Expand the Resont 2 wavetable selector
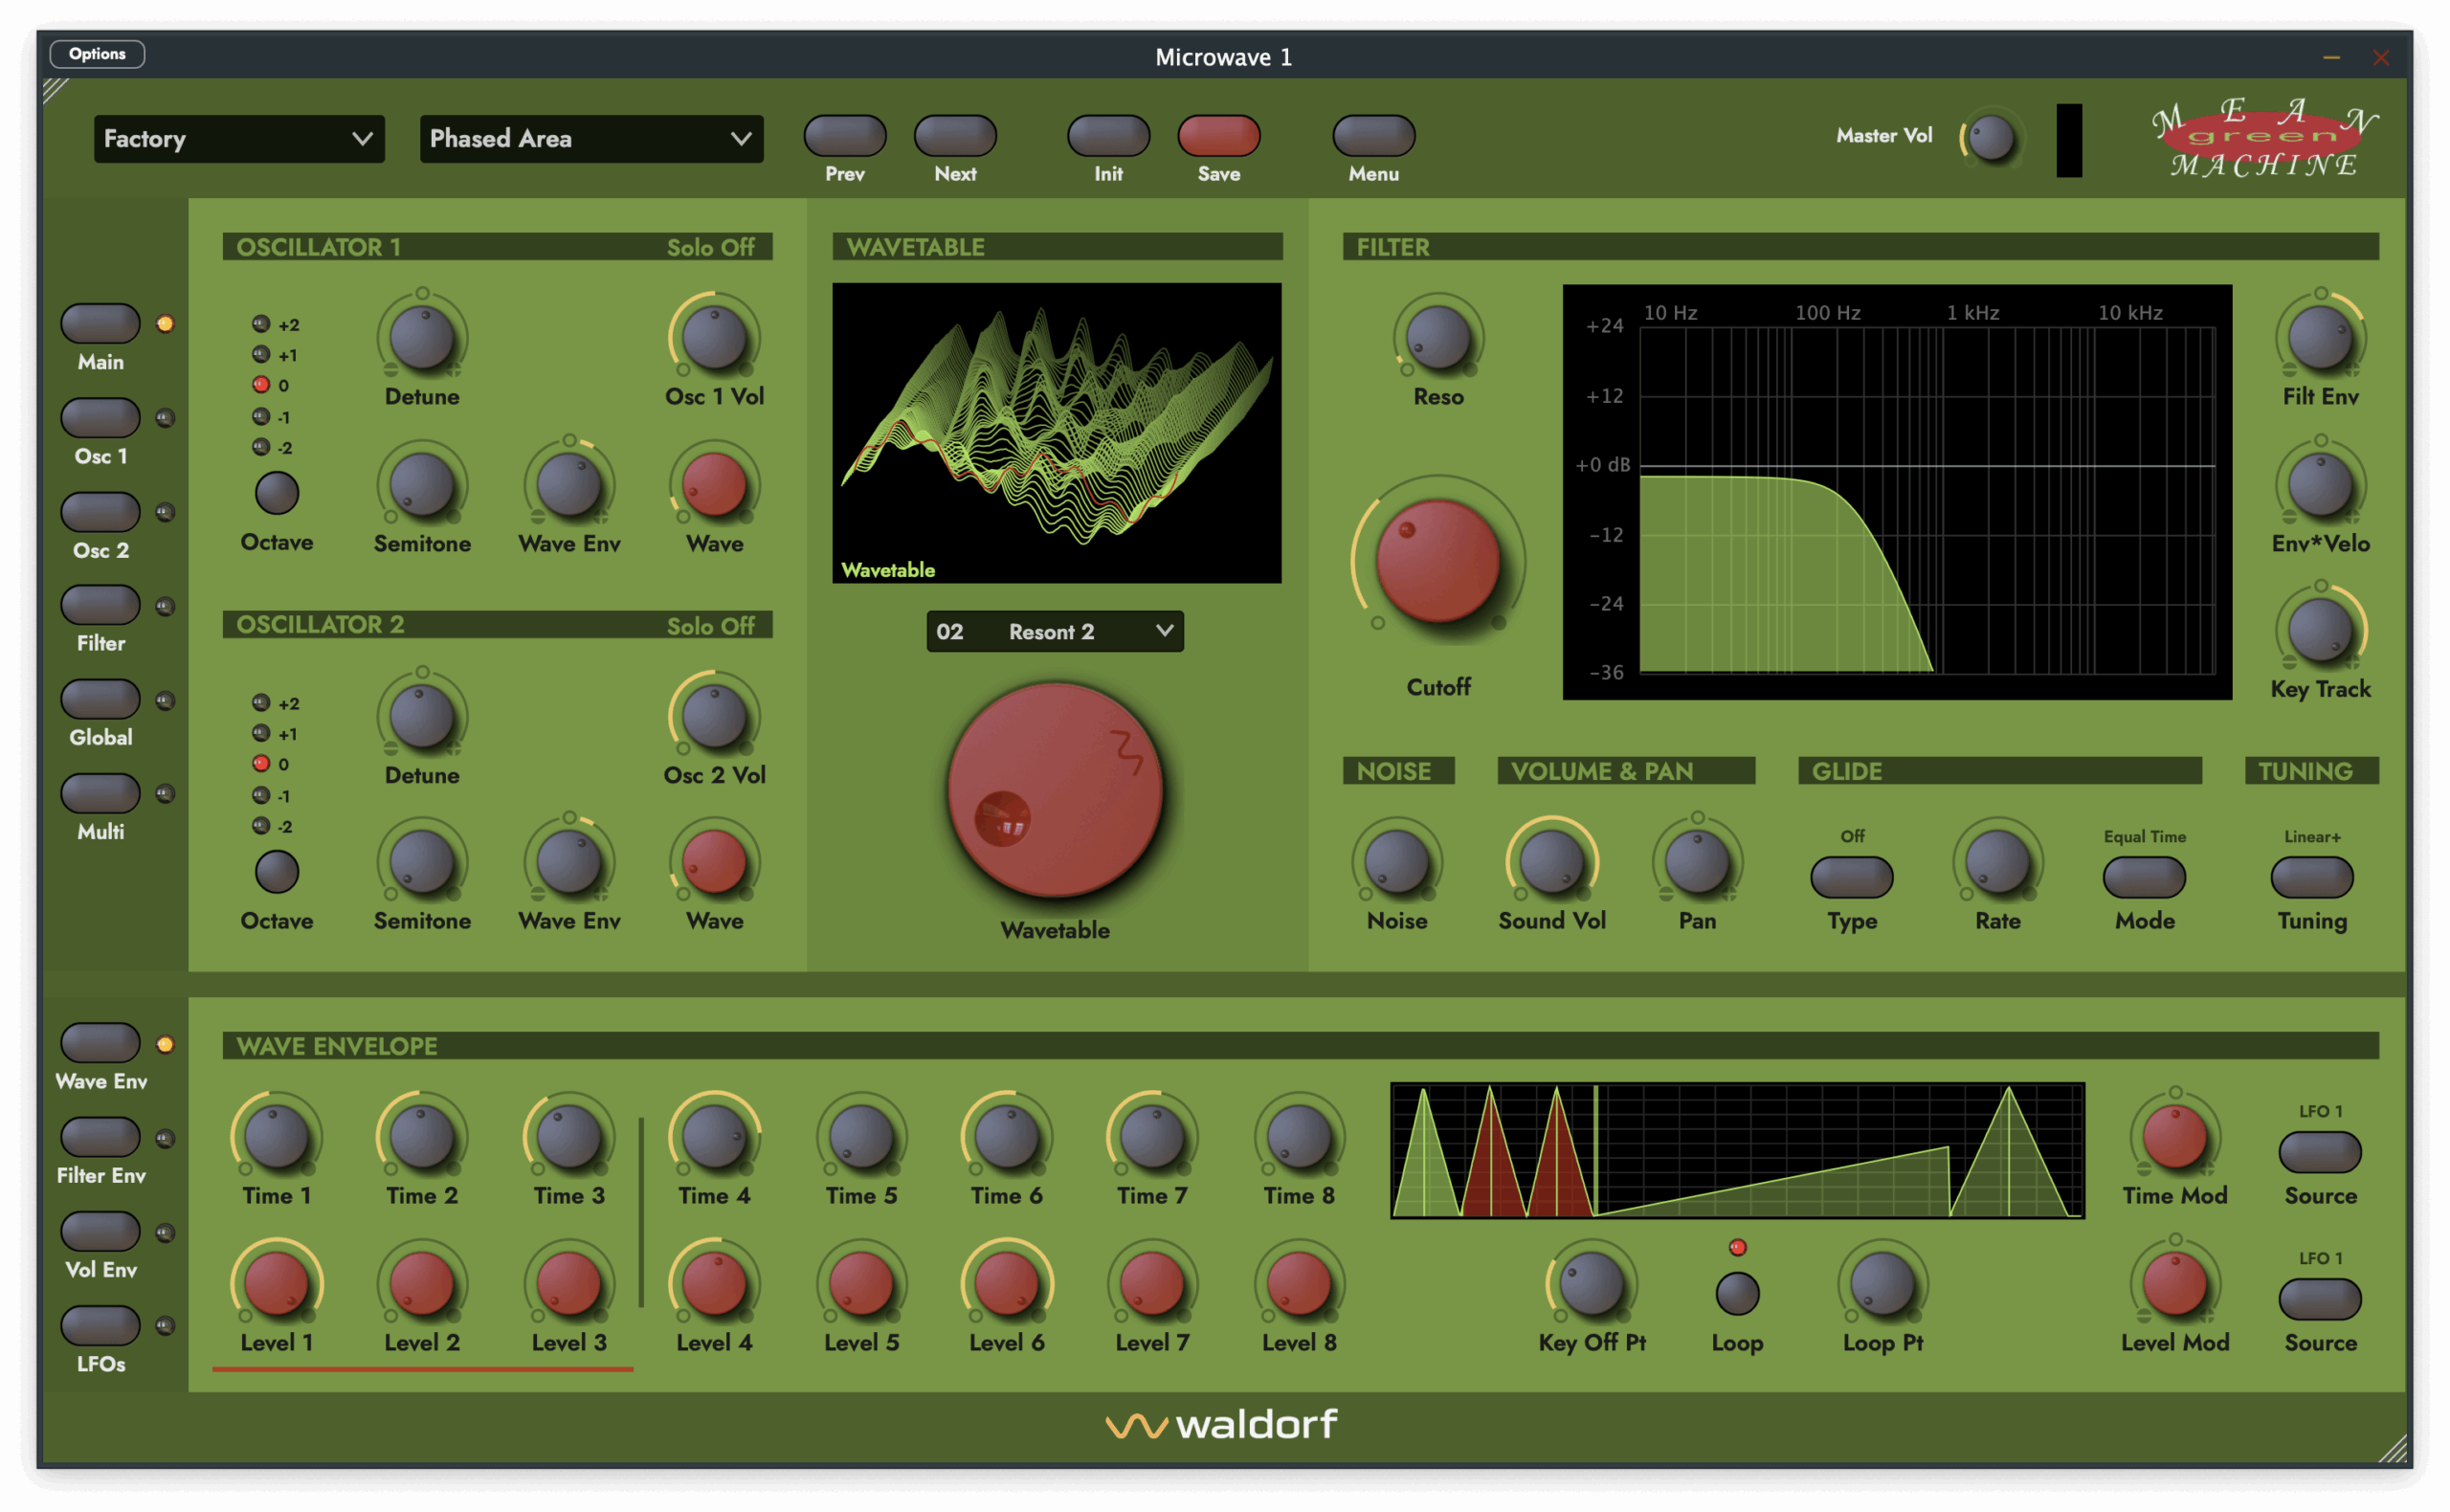This screenshot has height=1512, width=2450. point(1055,631)
